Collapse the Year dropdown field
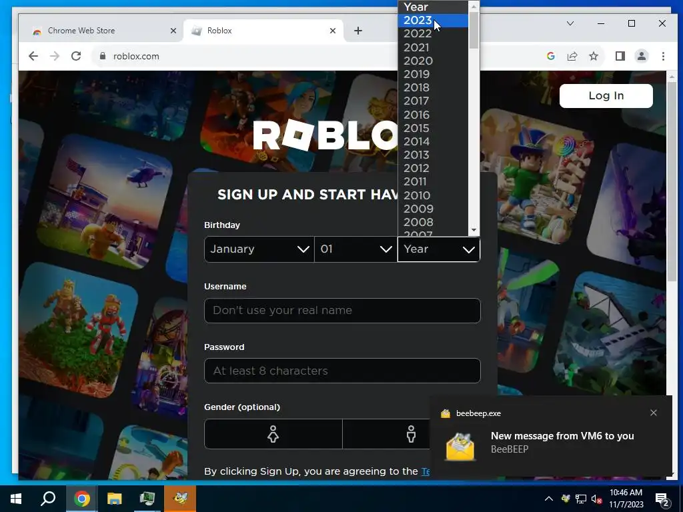This screenshot has height=512, width=683. [x=439, y=249]
